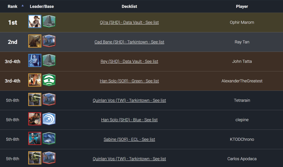
Task: Open the Sabine (SOR) - ECL decklist link
Action: coord(129,139)
